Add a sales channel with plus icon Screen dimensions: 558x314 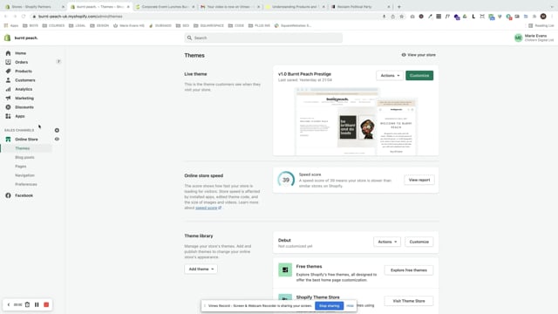point(57,130)
